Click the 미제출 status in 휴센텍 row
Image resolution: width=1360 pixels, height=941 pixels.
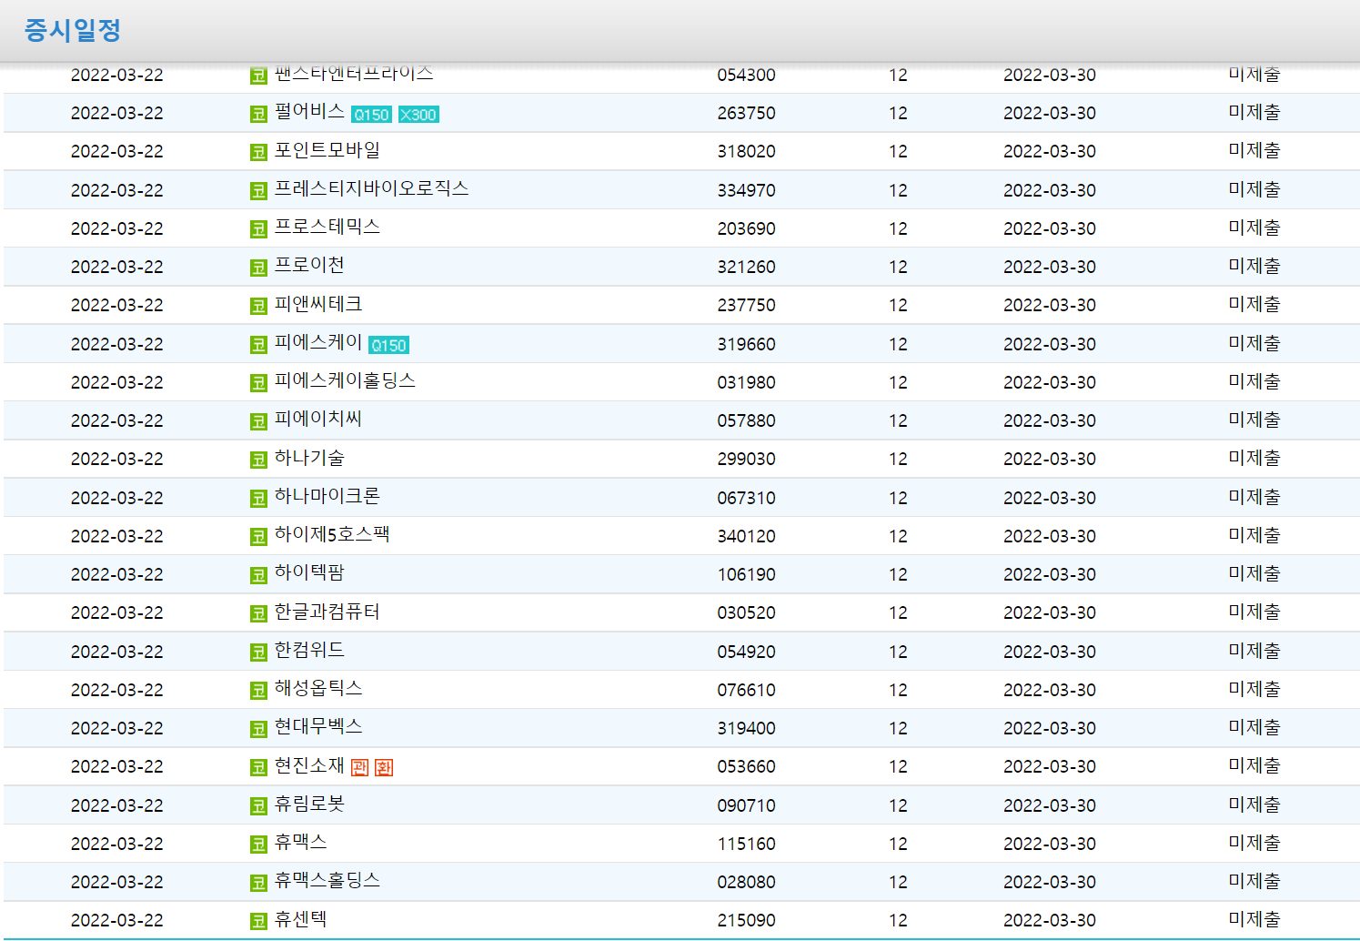point(1254,919)
